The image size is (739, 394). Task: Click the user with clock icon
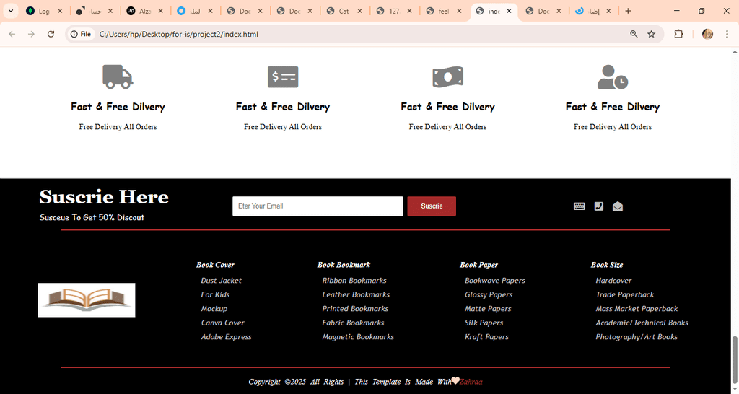pyautogui.click(x=613, y=76)
